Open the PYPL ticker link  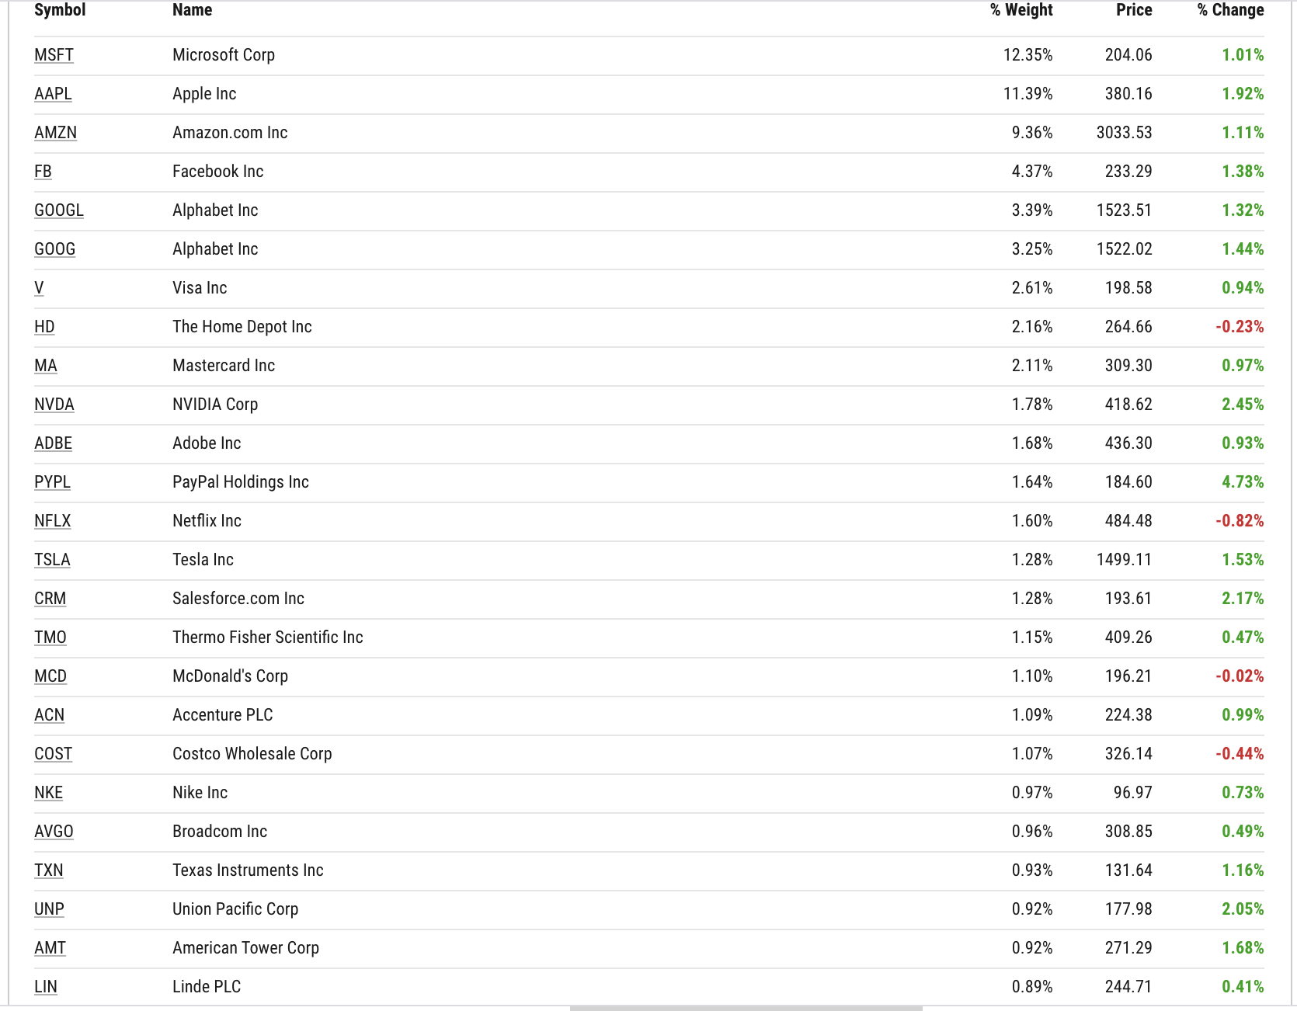point(52,482)
